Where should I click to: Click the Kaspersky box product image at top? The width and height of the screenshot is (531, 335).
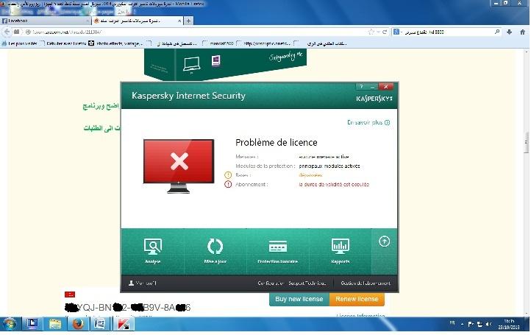(x=225, y=64)
